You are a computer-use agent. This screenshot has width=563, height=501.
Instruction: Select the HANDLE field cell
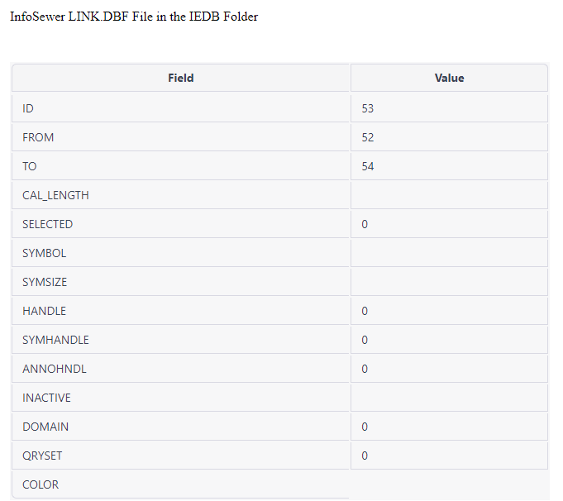tap(44, 311)
